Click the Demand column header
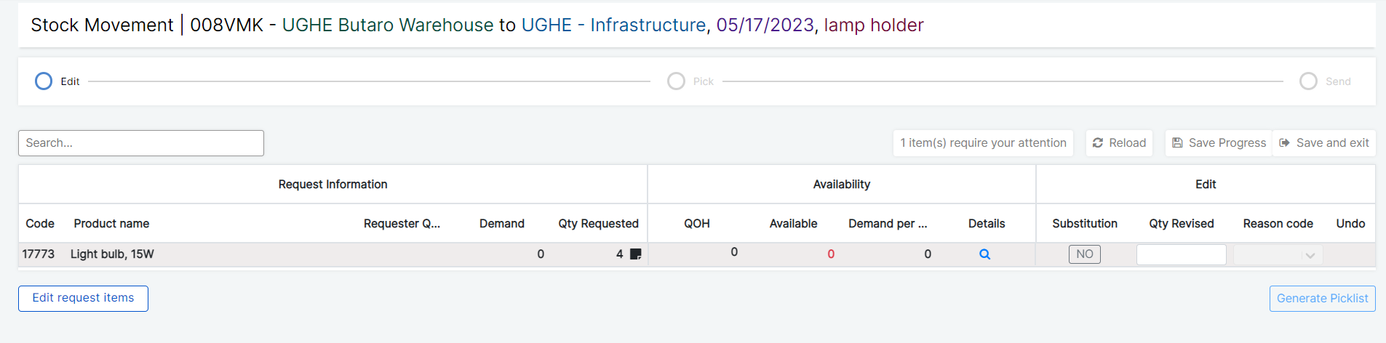Image resolution: width=1386 pixels, height=343 pixels. [501, 224]
